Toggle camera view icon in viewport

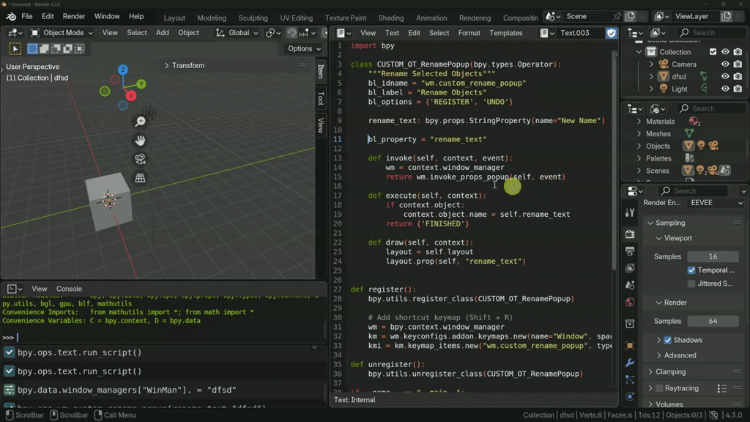140,159
